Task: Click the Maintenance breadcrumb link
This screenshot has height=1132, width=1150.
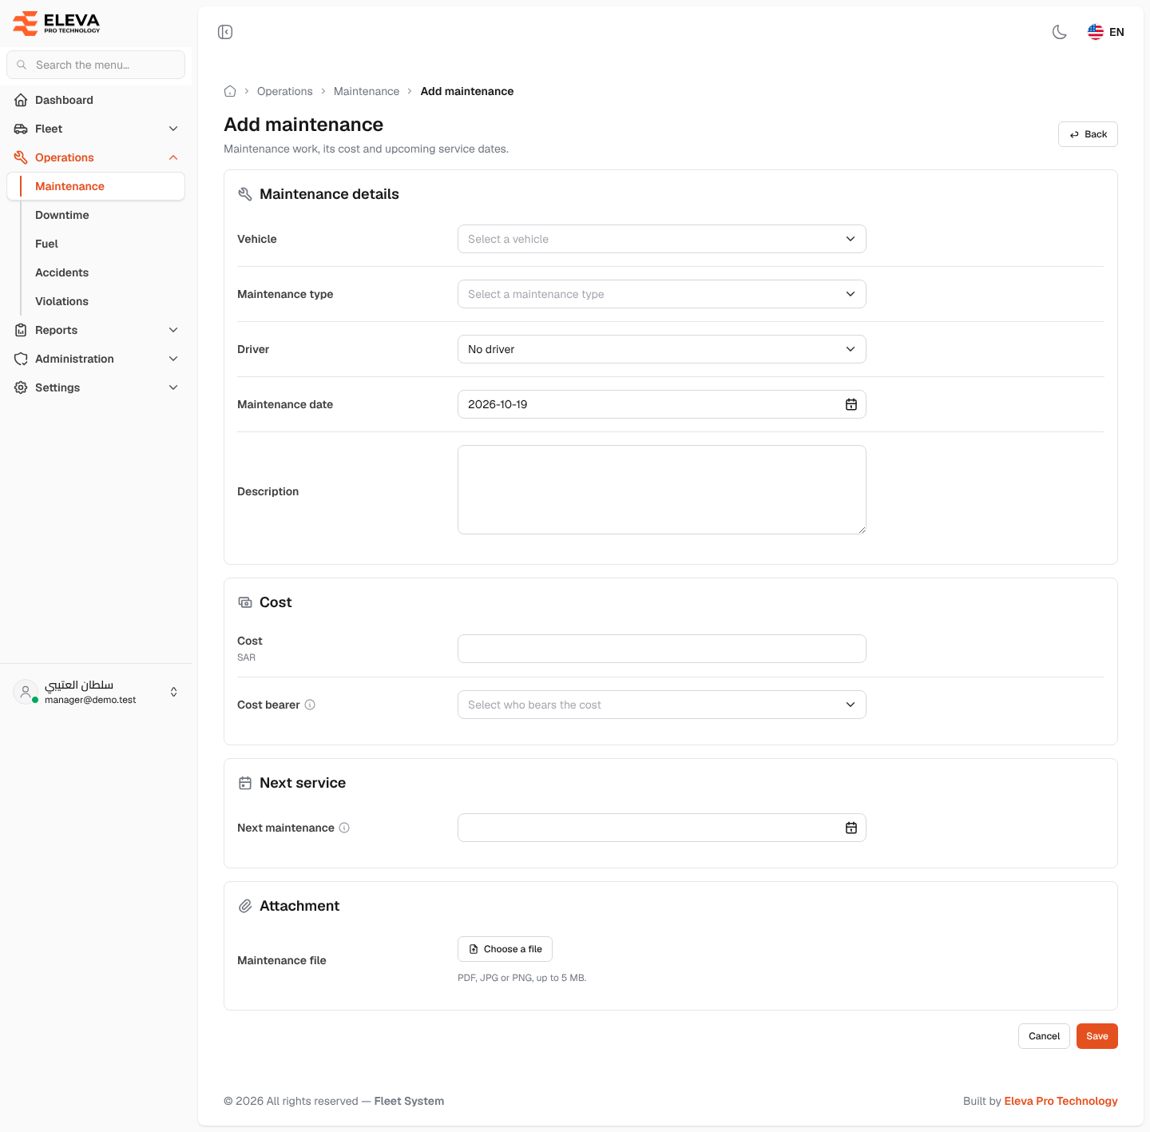Action: (367, 91)
